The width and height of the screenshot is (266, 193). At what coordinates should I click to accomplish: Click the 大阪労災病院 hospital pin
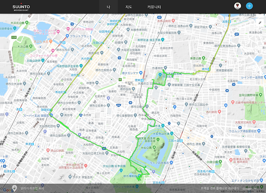tap(254, 122)
